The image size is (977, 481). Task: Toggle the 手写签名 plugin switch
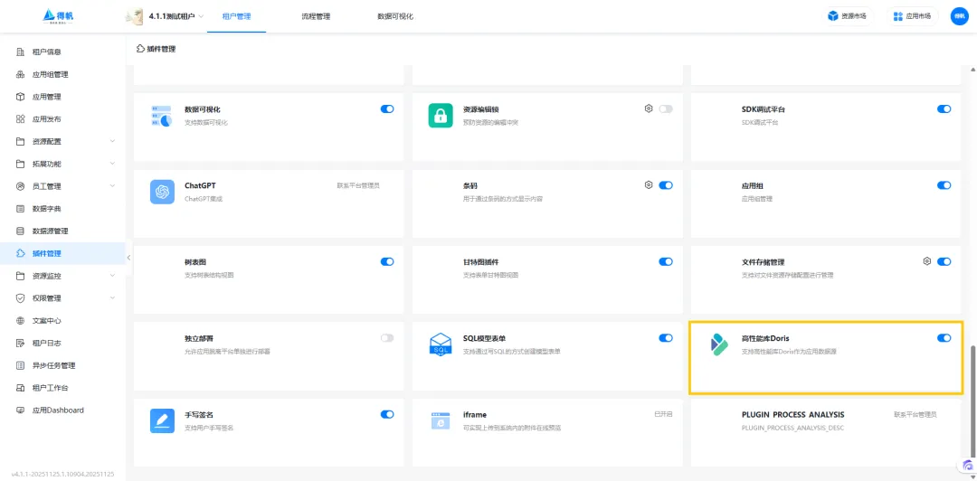pos(387,414)
